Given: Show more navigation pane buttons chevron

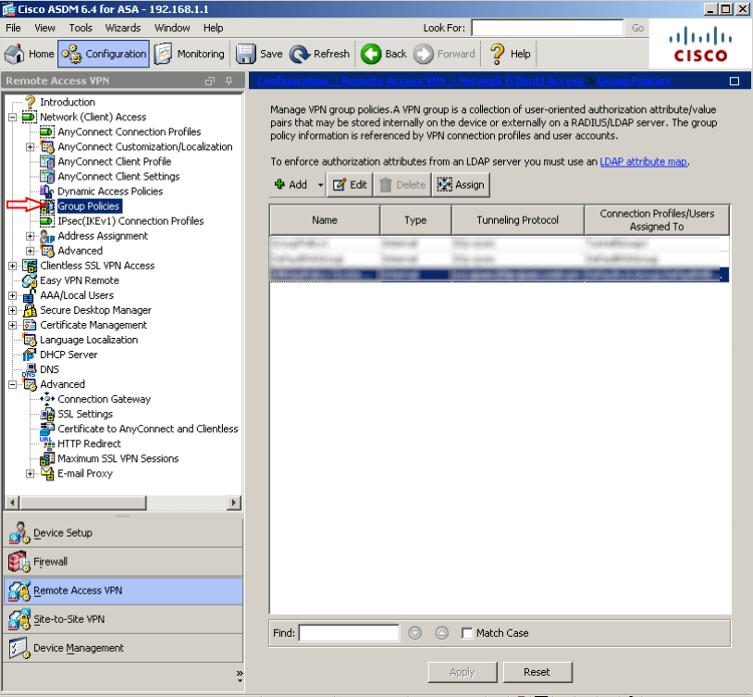Looking at the screenshot, I should click(240, 676).
